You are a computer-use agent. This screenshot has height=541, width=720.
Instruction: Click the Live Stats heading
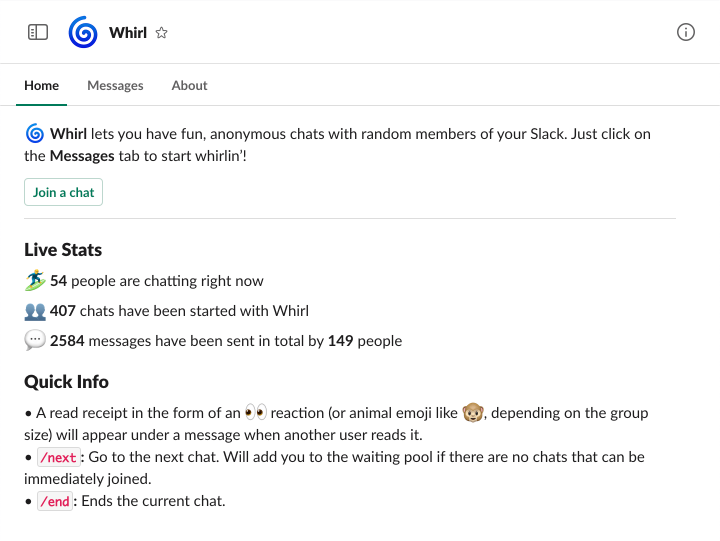[x=63, y=250]
